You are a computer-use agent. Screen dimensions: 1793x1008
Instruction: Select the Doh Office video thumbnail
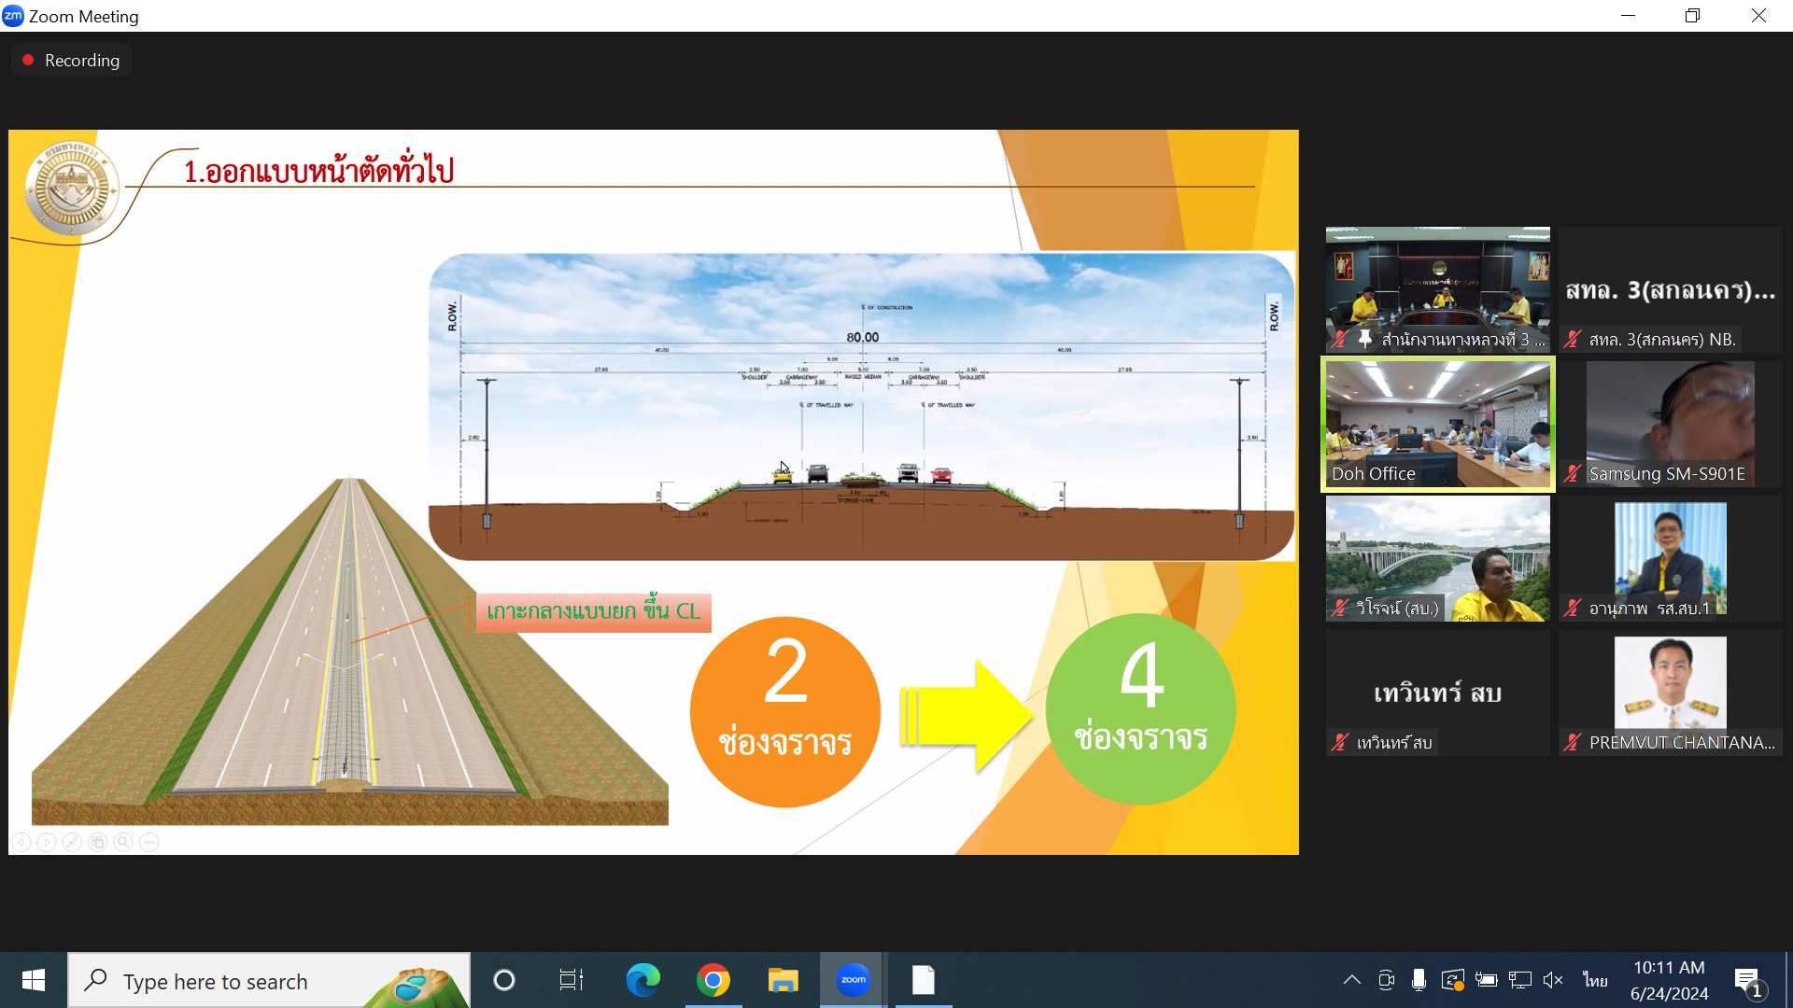pos(1437,425)
